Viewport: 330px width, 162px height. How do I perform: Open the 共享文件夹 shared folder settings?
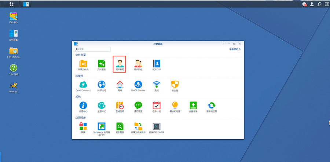[83, 63]
